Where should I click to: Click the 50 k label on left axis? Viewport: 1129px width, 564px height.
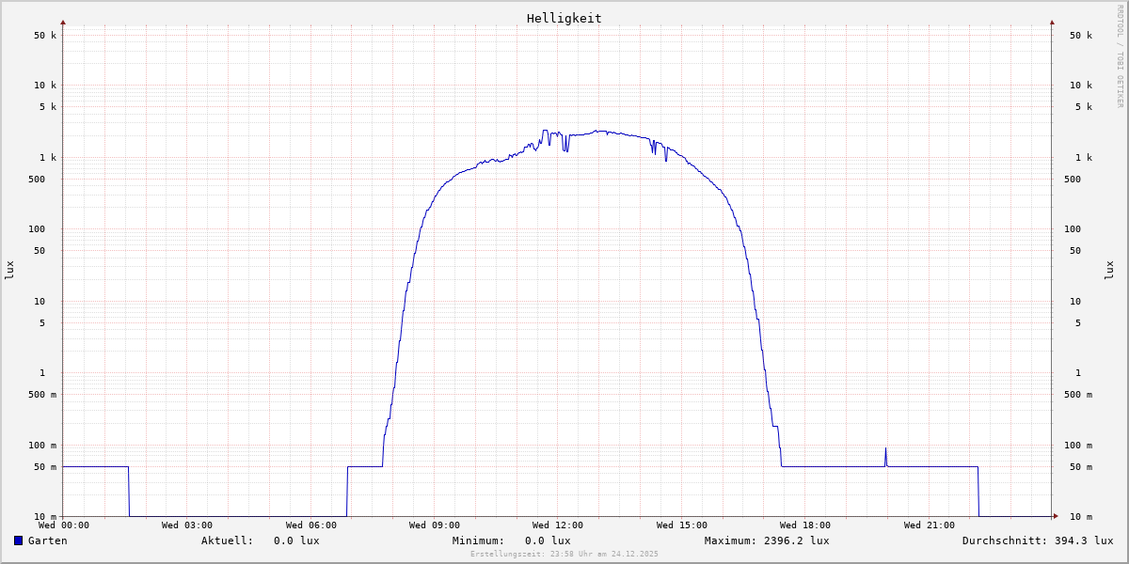click(45, 36)
